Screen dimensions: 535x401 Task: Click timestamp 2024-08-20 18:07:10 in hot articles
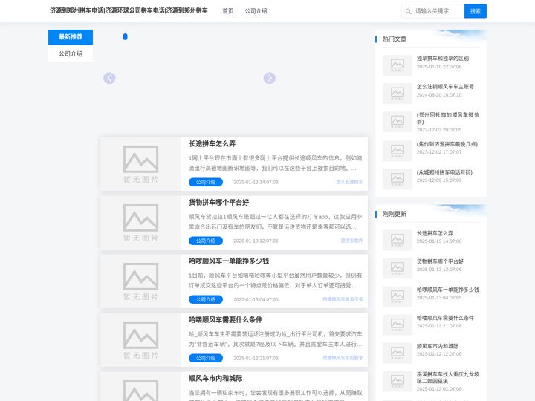(x=439, y=95)
